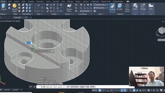Click the Smooth Object mesh icon

pyautogui.click(x=14, y=6)
